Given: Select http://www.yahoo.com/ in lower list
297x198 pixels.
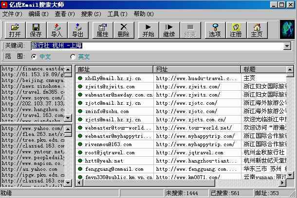Looking at the screenshot, I should coord(33,128).
